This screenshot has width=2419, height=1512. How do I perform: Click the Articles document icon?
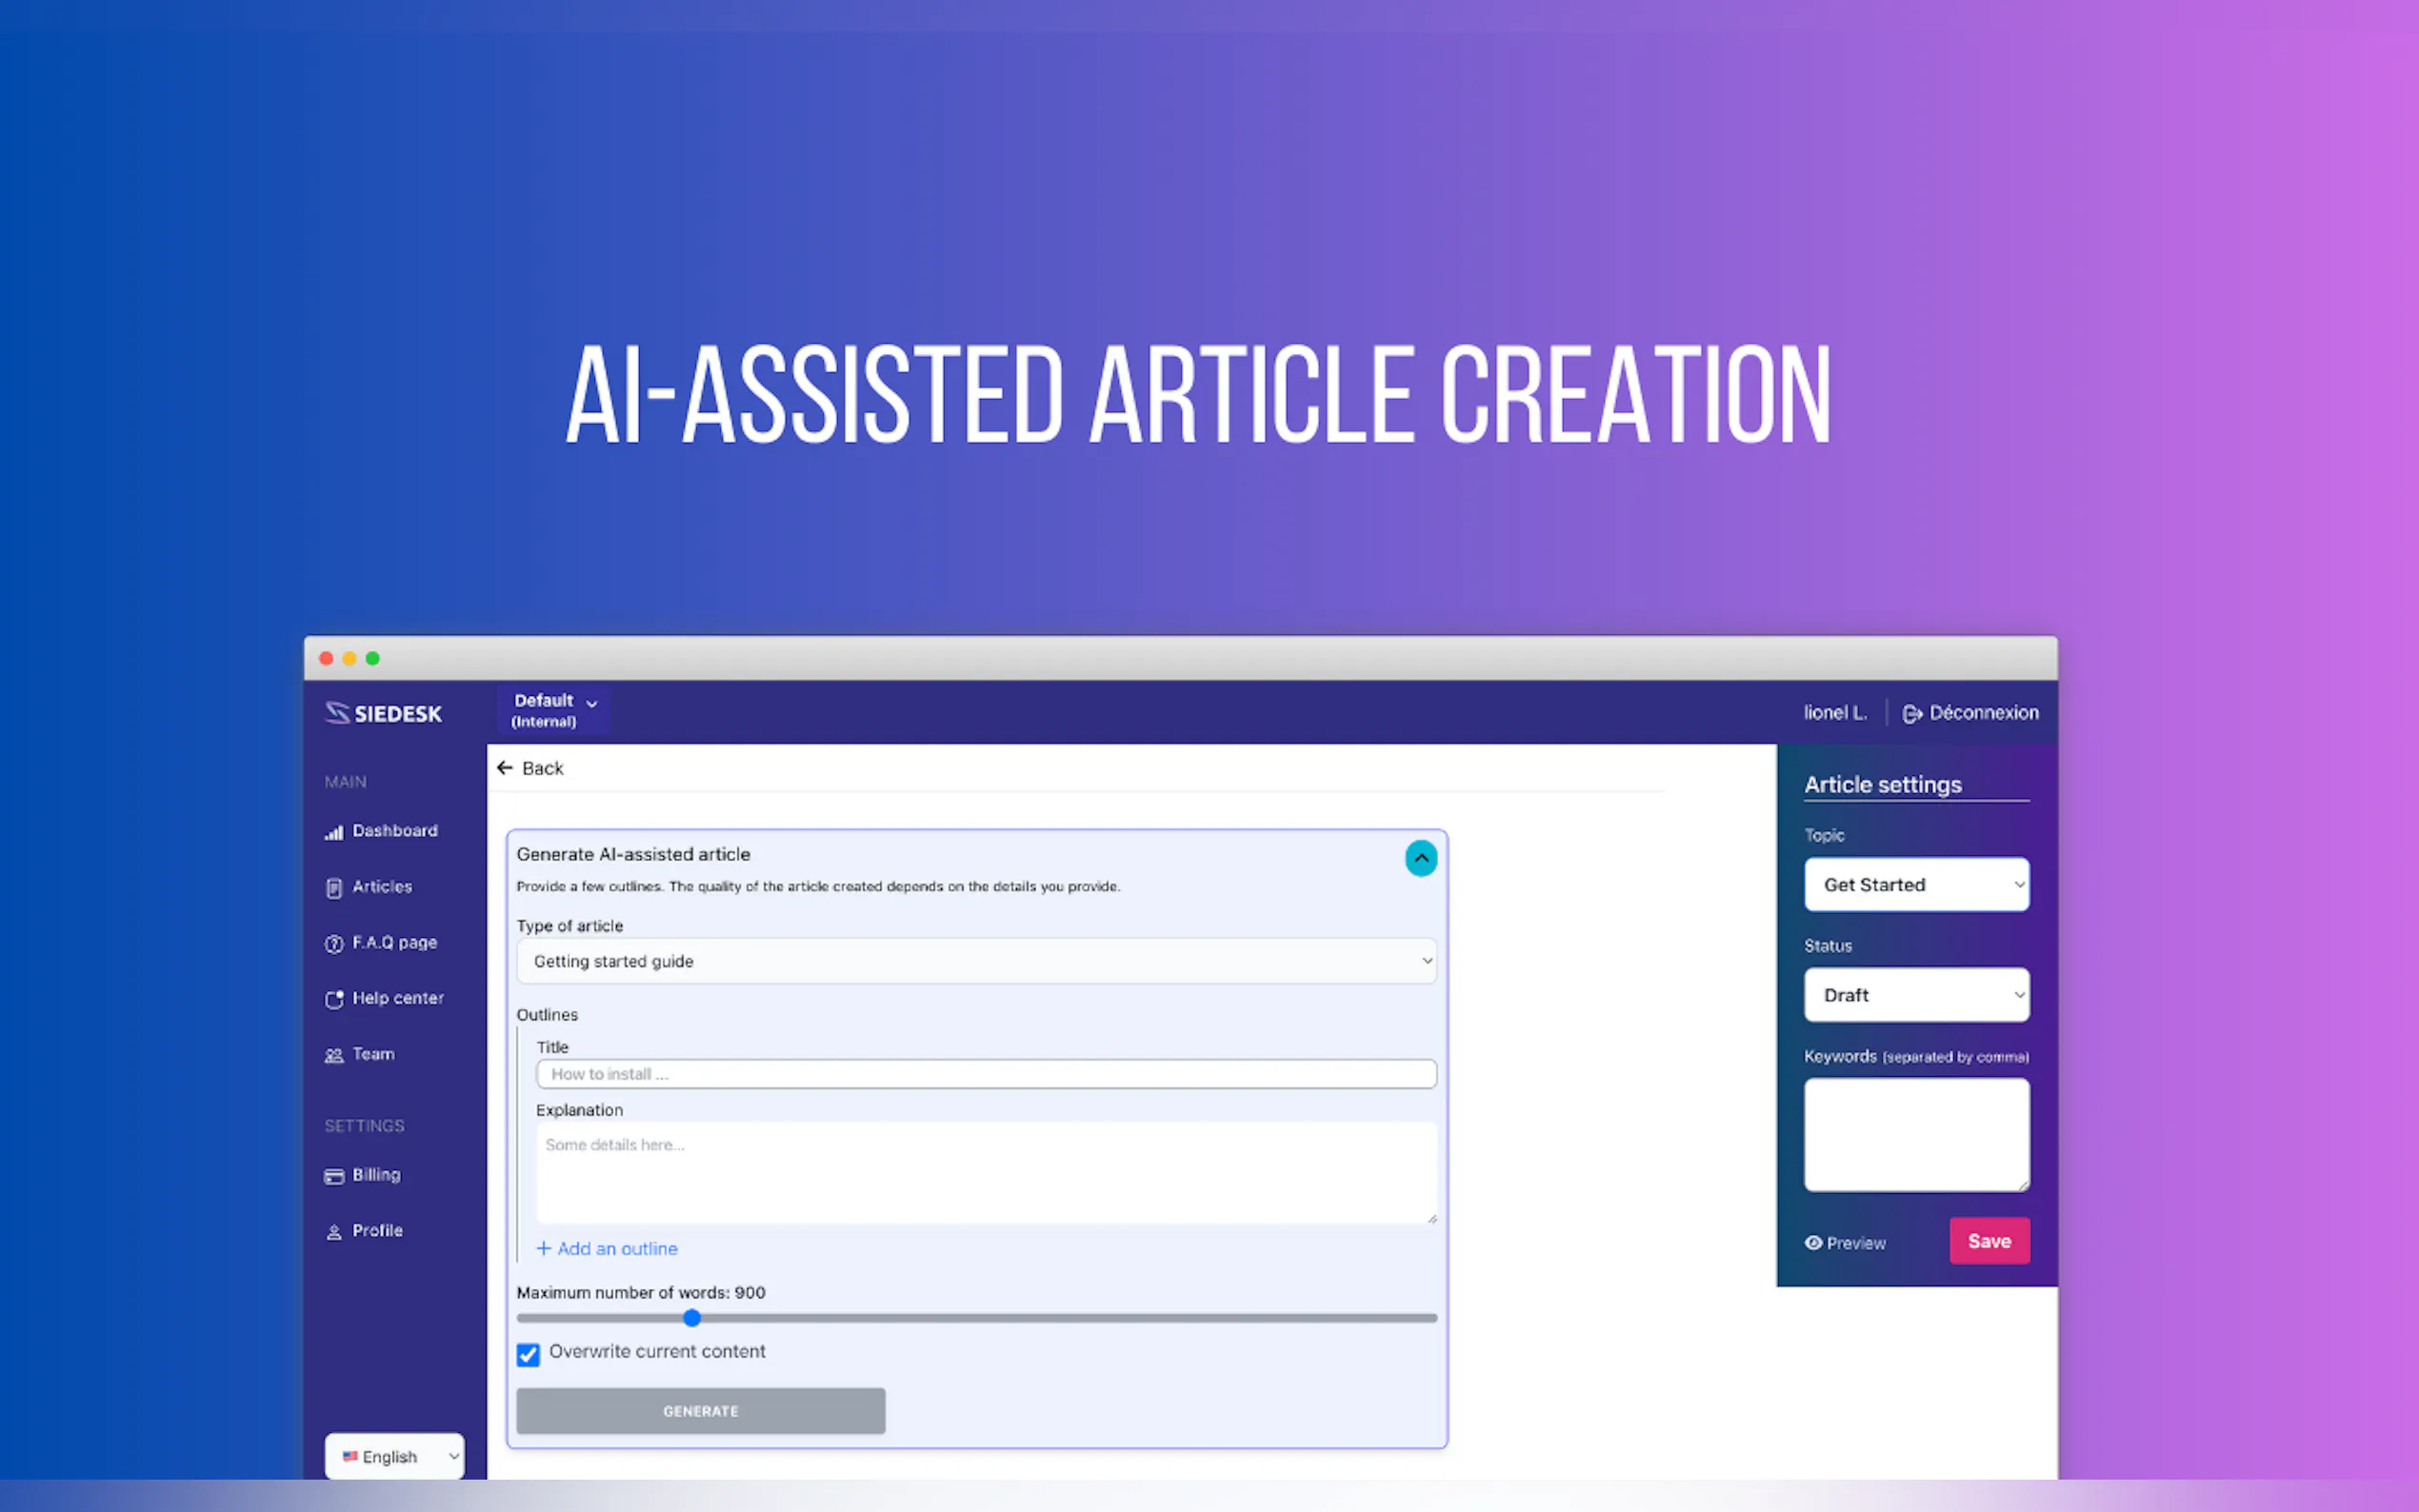point(334,888)
